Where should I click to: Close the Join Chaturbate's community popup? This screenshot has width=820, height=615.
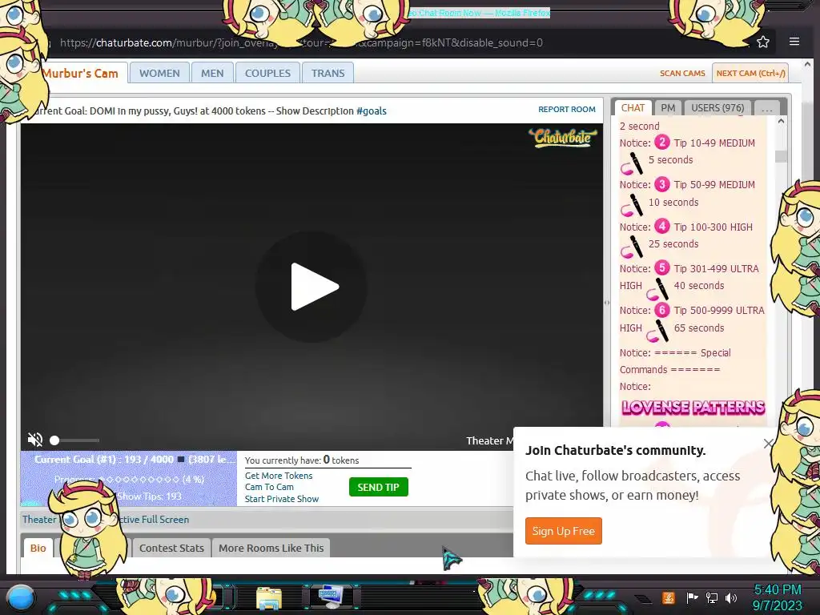click(768, 444)
